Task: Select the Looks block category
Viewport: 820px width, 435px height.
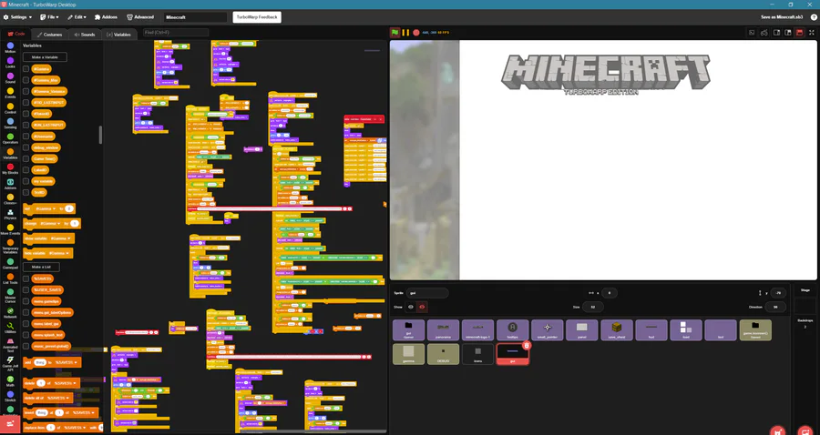Action: click(x=10, y=63)
